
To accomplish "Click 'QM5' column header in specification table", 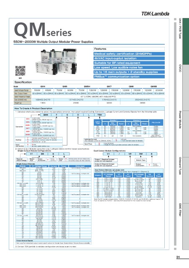I will pos(65,87).
